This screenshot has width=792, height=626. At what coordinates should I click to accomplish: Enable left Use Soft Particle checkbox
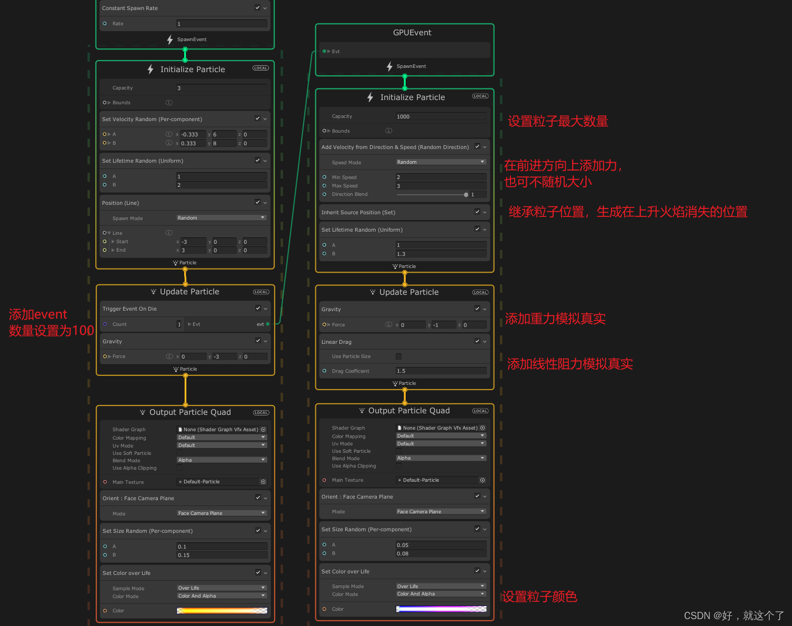(x=179, y=453)
